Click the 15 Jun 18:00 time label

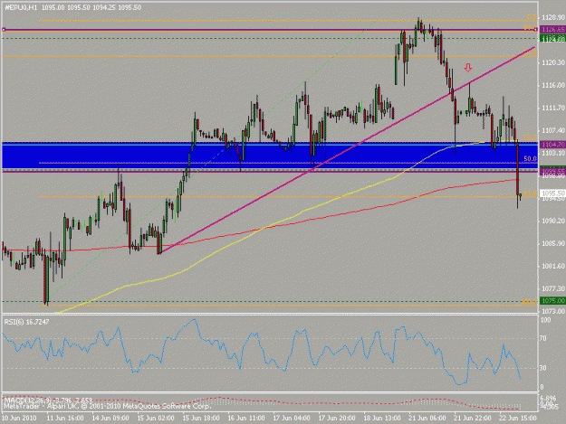click(x=201, y=418)
